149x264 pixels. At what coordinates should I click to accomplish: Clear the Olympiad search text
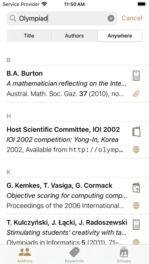111,18
